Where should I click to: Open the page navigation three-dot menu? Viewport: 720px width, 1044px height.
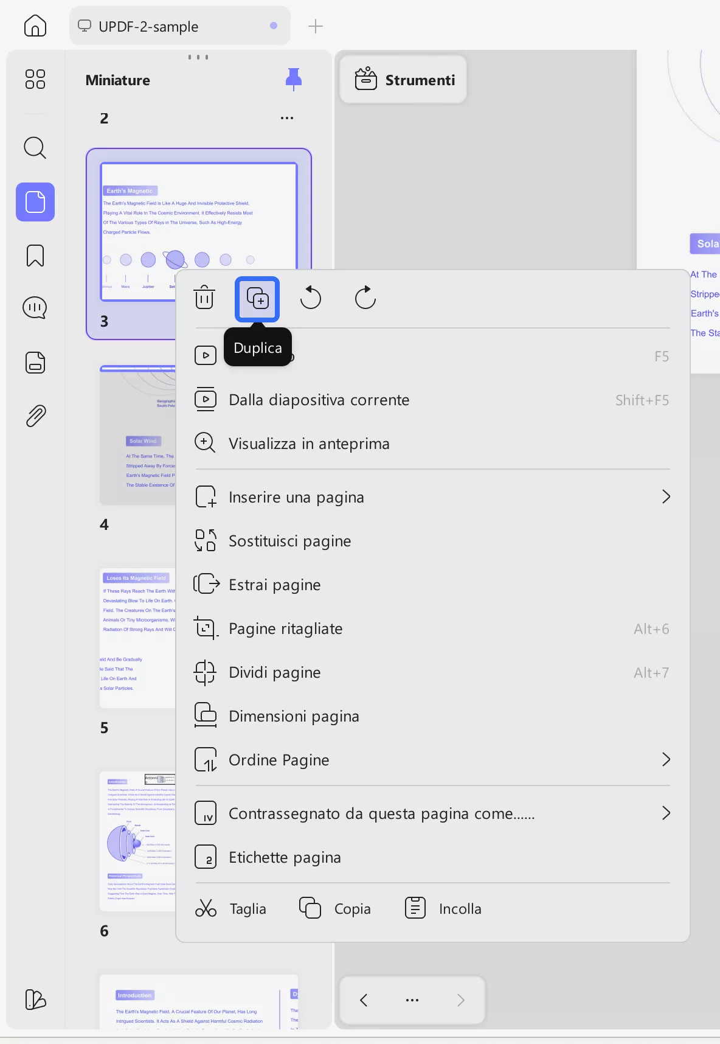point(412,1000)
